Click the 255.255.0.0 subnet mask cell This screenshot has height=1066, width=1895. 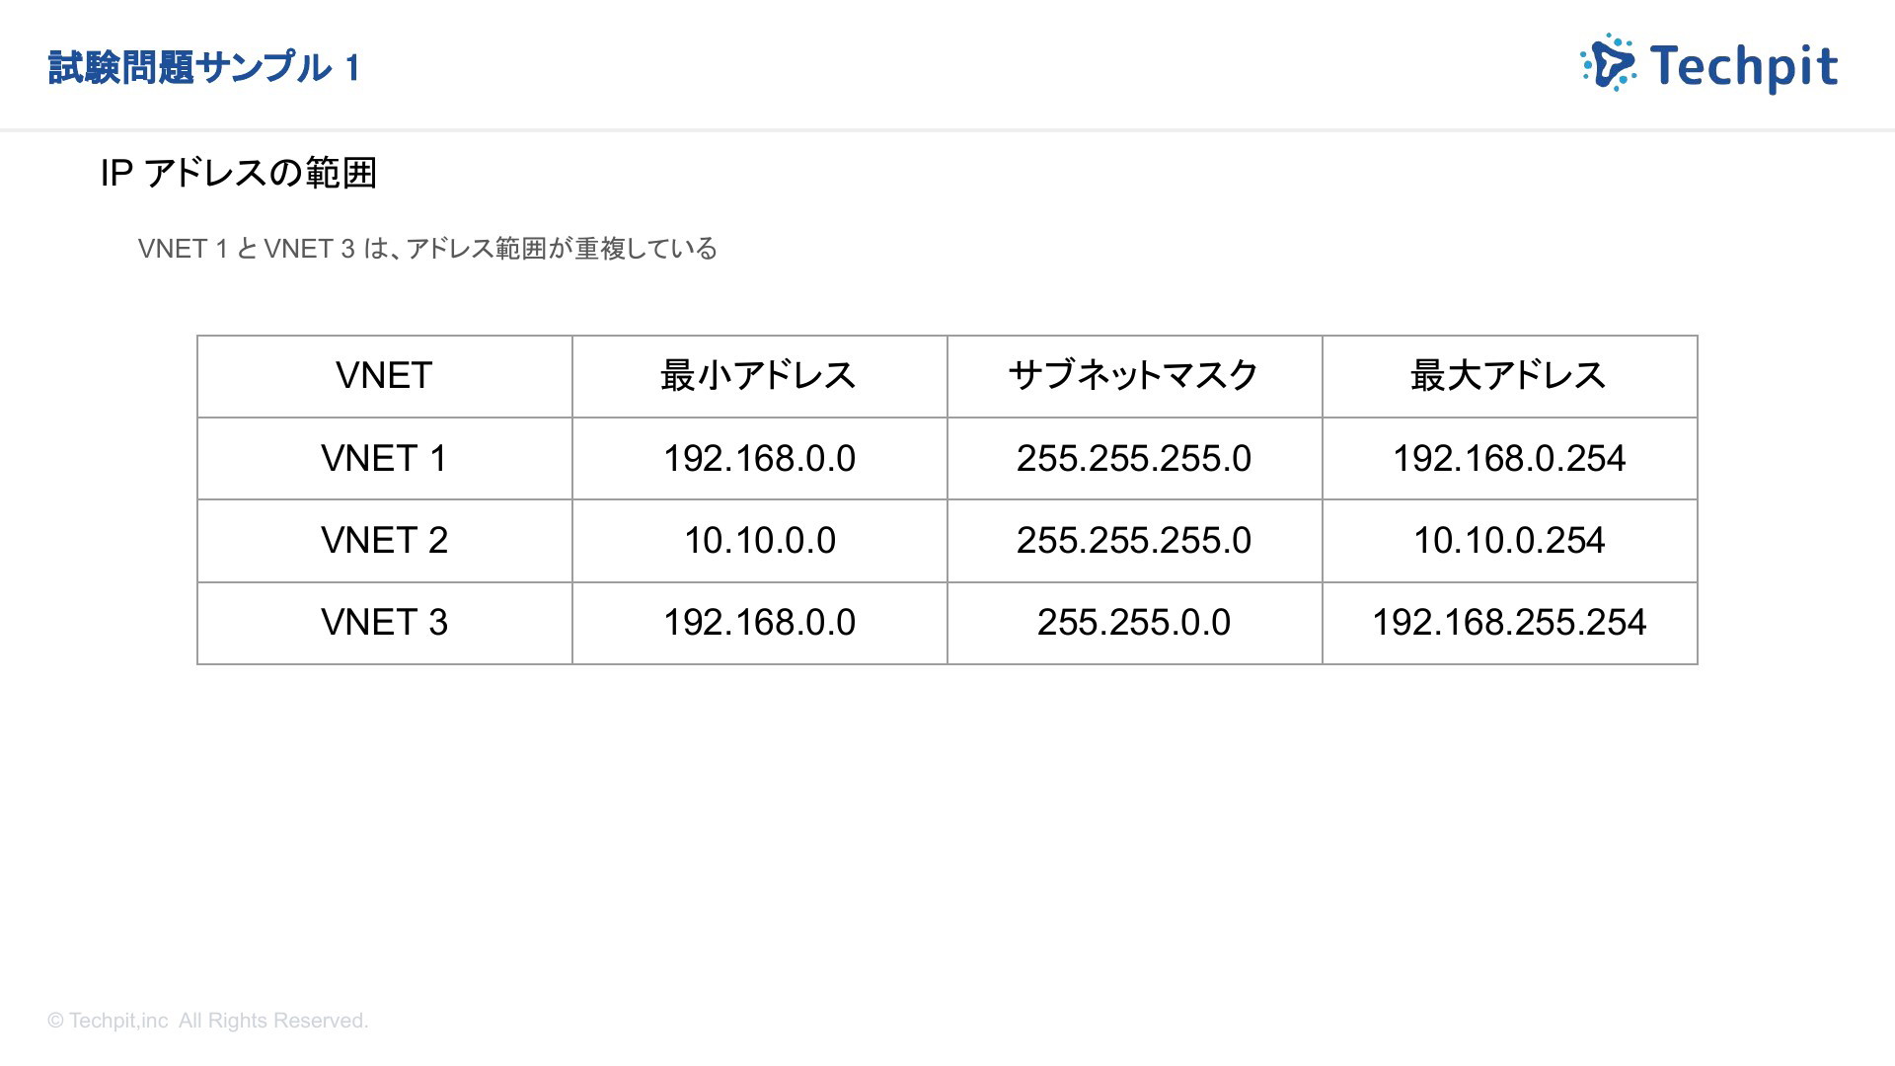coord(1134,622)
